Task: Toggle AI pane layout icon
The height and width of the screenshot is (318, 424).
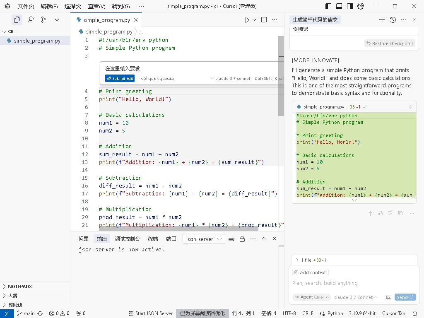Action: [x=350, y=6]
